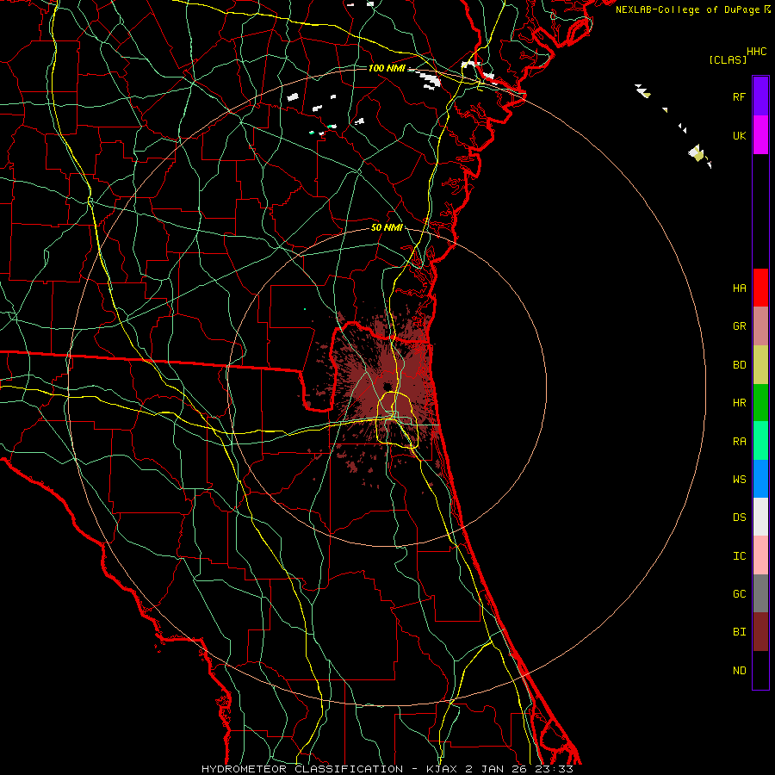The width and height of the screenshot is (775, 775).
Task: Click the WS blue legend swatch
Action: pyautogui.click(x=760, y=479)
